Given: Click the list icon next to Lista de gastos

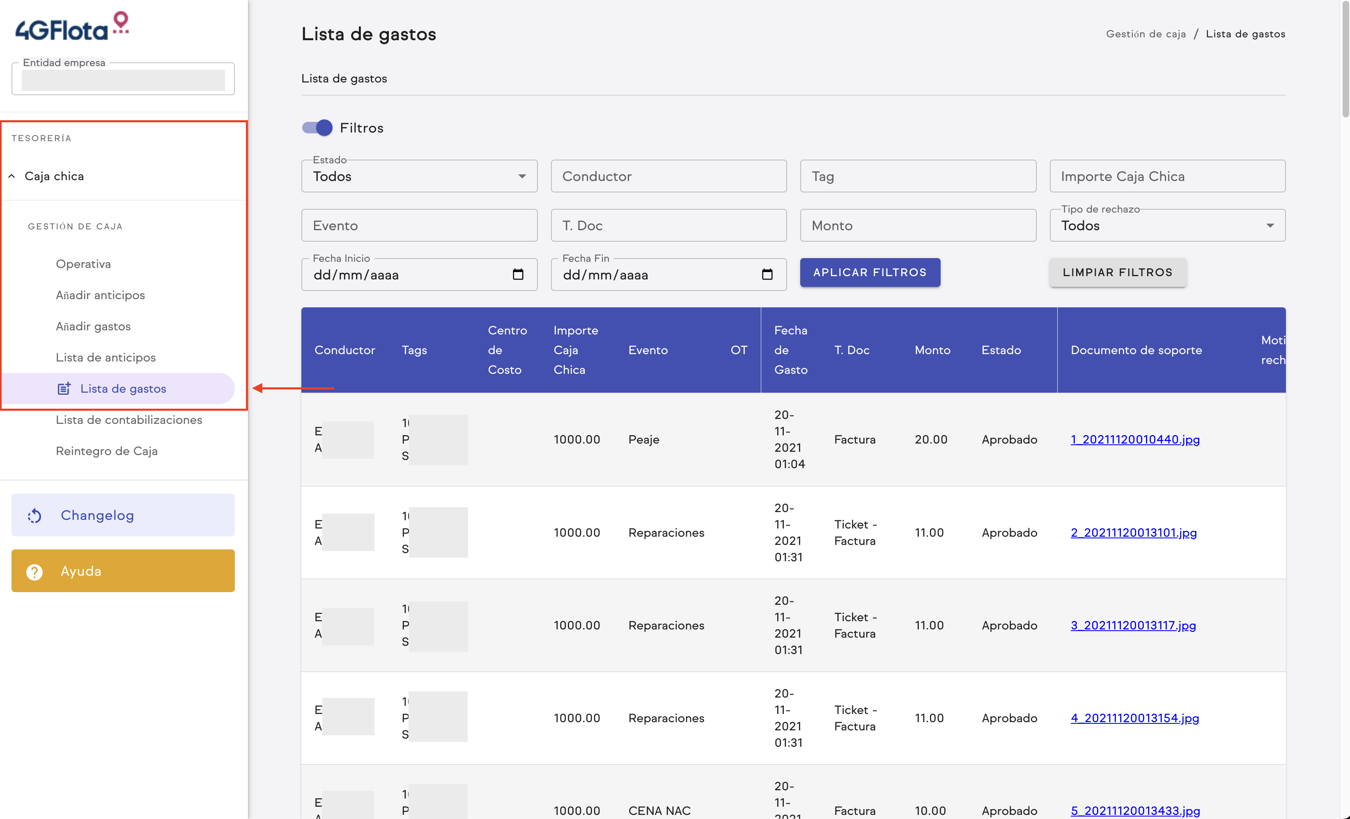Looking at the screenshot, I should pos(64,388).
